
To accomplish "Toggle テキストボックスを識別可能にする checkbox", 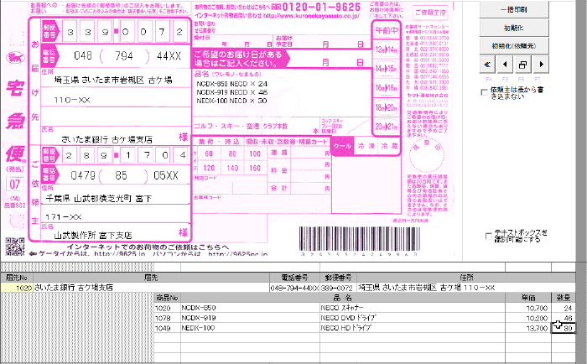I will coord(489,236).
